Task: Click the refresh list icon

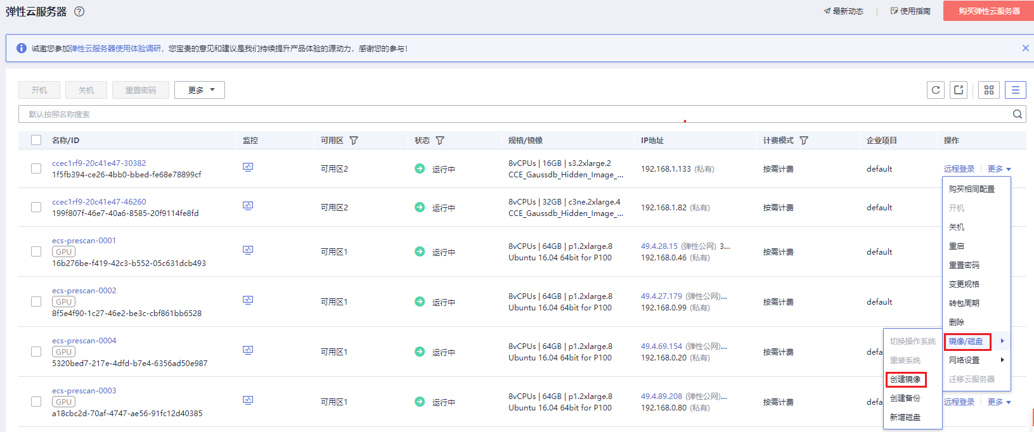Action: (936, 90)
